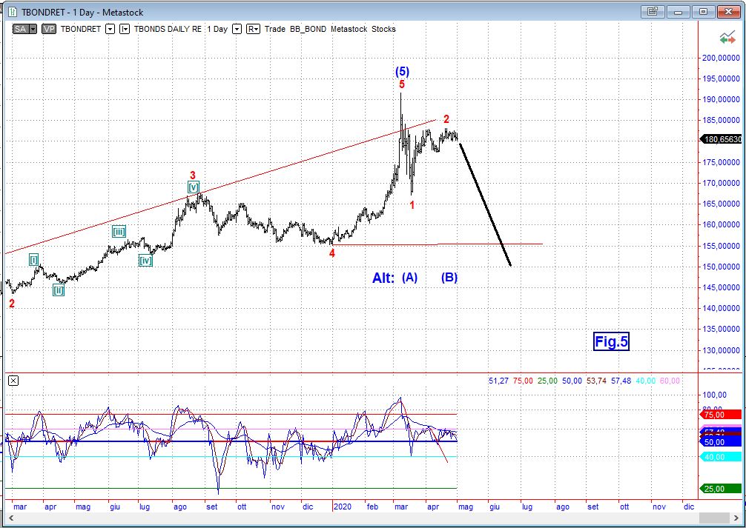Click the 155,00000 price axis label
The width and height of the screenshot is (746, 528).
pos(722,246)
